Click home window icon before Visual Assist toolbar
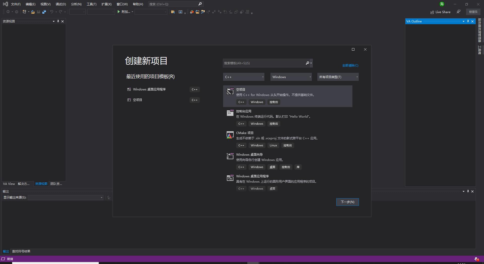 click(x=180, y=12)
